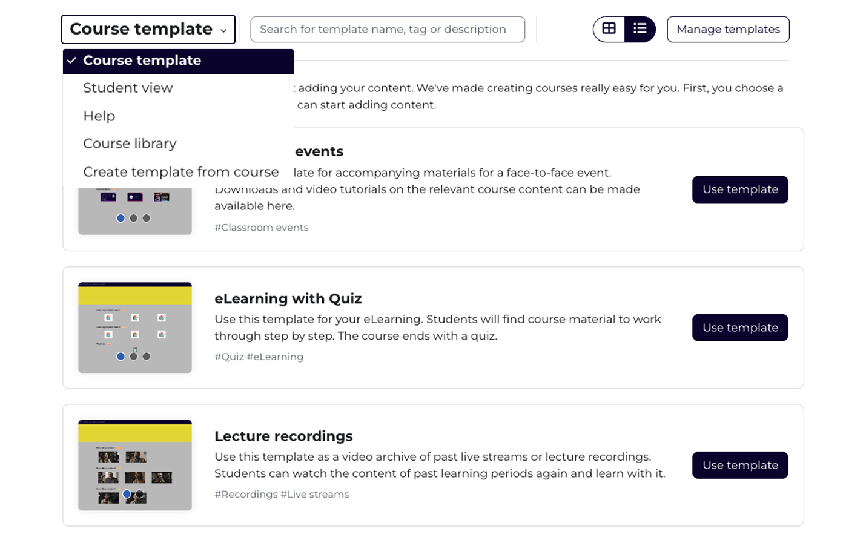Viewport: 866px width, 540px height.
Task: Click the #Classroom events tag
Action: pos(262,228)
